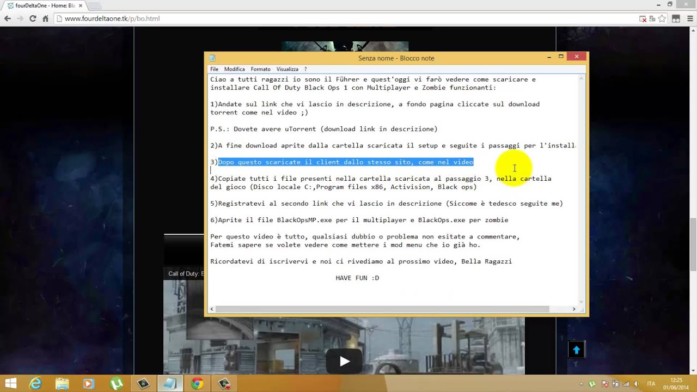Image resolution: width=697 pixels, height=392 pixels.
Task: Go back in Chrome browser
Action: 8,19
